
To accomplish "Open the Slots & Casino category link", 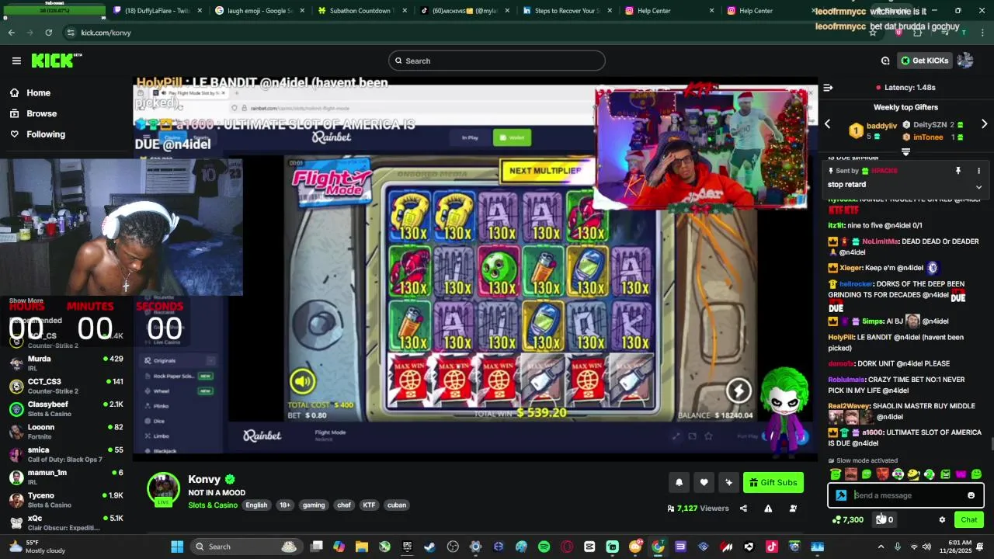I will tap(213, 505).
